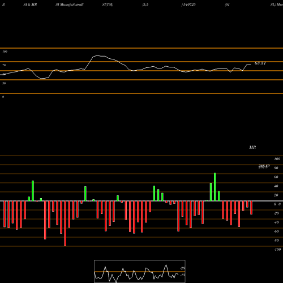
Task: Click the 'SI & MR' header text
Action: click(x=30, y=5)
